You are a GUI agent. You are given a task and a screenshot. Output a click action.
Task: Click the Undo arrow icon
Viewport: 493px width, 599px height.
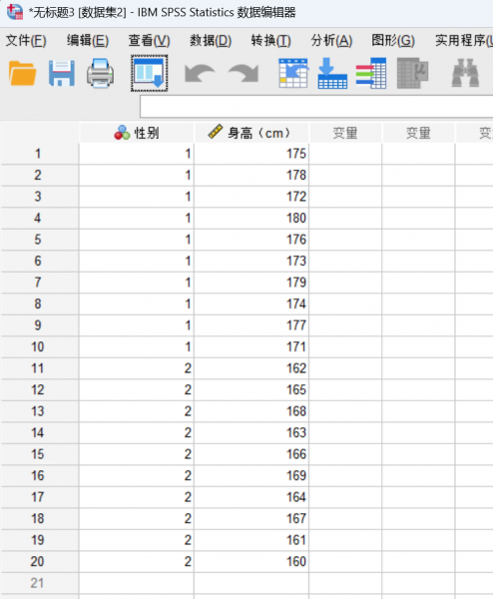tap(200, 73)
